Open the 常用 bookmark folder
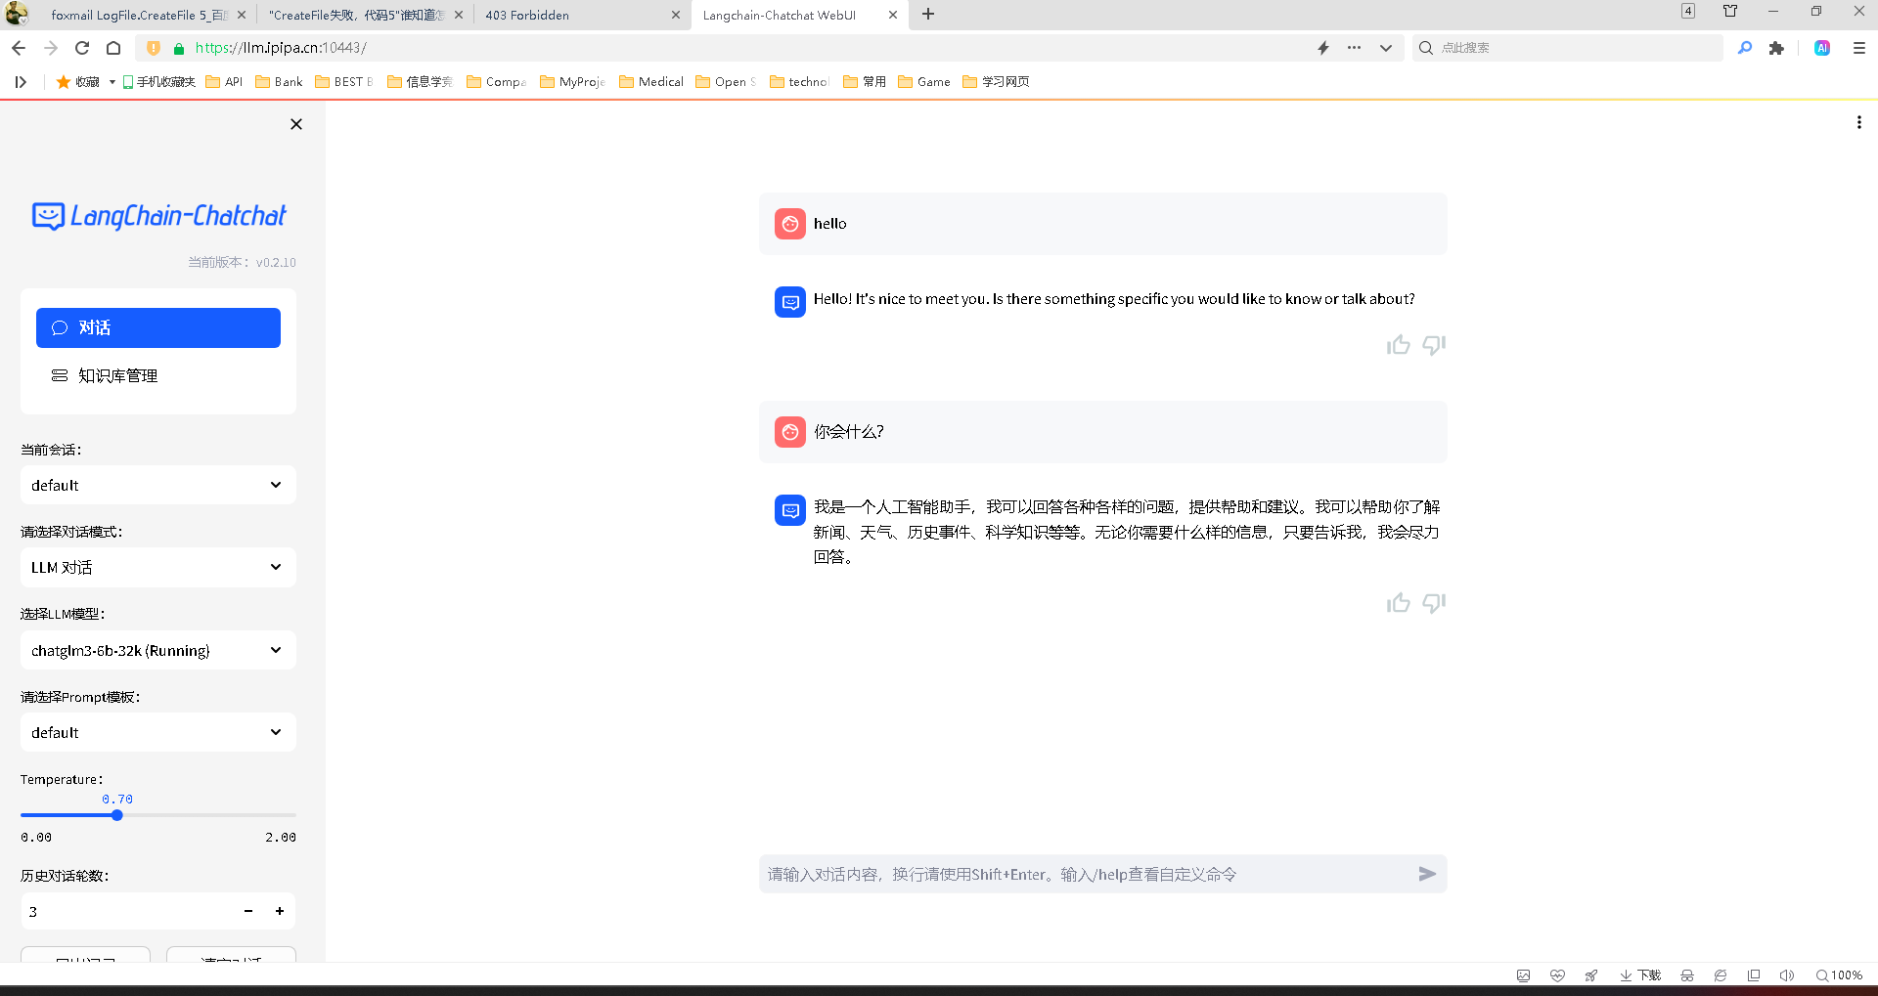The width and height of the screenshot is (1878, 996). click(865, 82)
